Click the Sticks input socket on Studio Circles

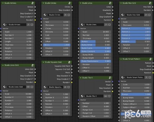click(x=41, y=45)
